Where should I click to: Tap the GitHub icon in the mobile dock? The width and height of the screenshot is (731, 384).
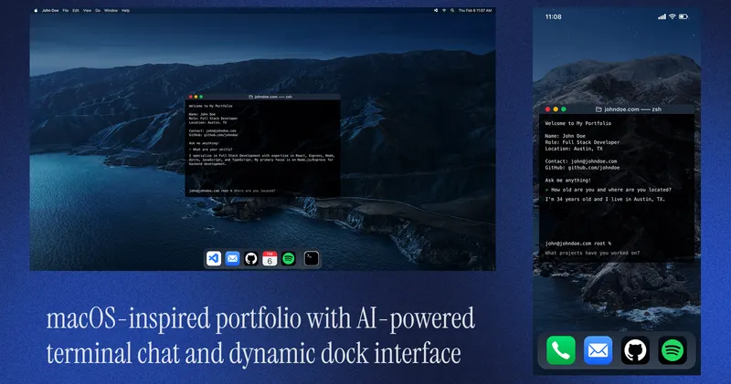[635, 350]
